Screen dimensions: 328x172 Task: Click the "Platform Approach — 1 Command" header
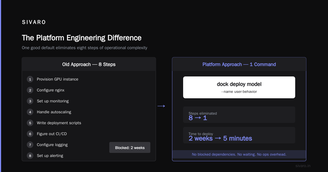pyautogui.click(x=239, y=64)
